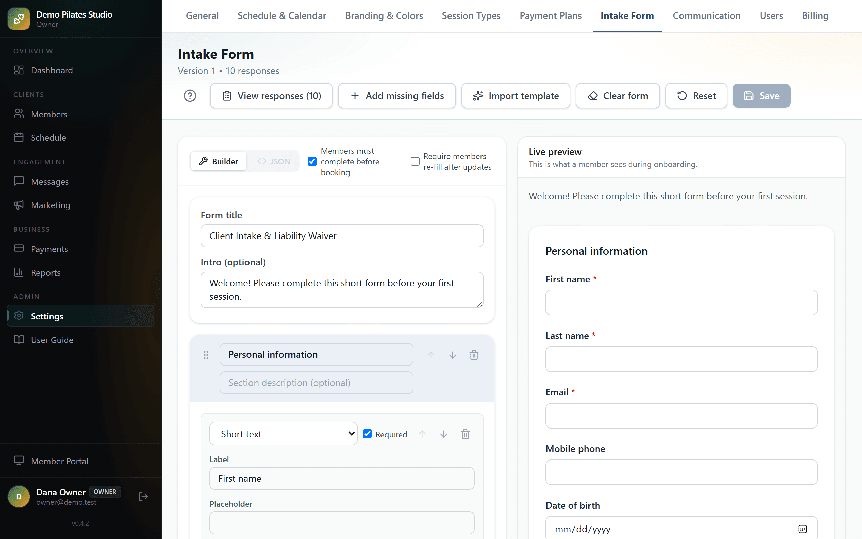
Task: Click into the Intro text area
Action: pos(342,290)
